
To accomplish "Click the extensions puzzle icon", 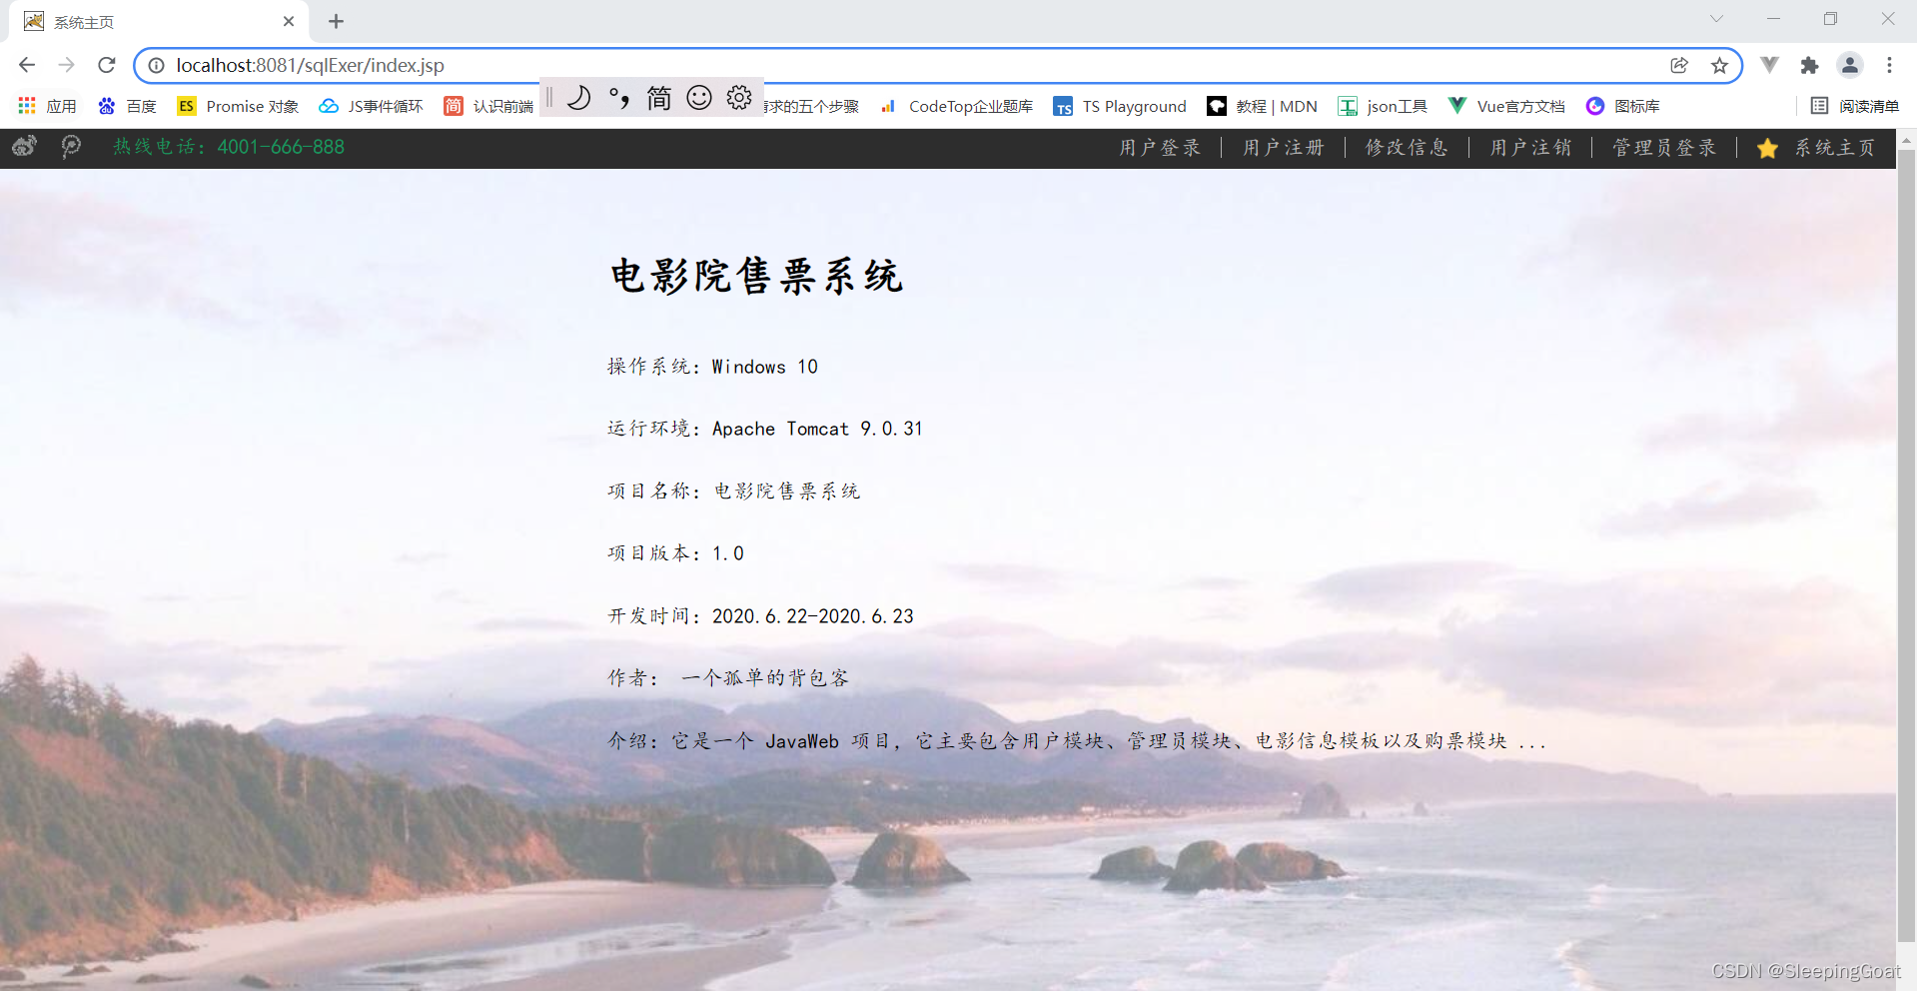I will click(x=1809, y=65).
